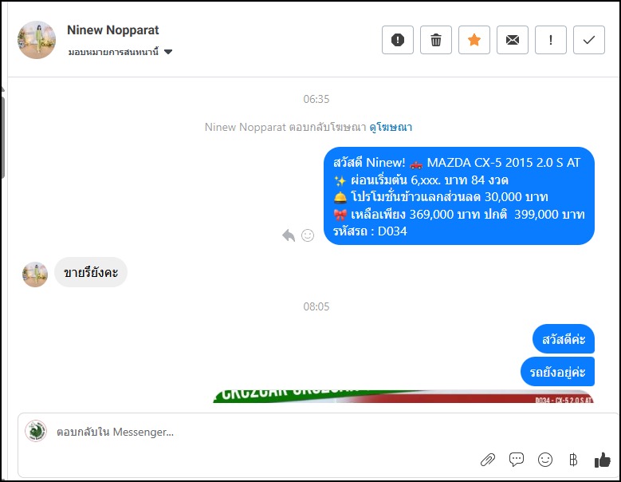Mark conversation done with checkmark icon
Image resolution: width=621 pixels, height=482 pixels.
coord(589,40)
